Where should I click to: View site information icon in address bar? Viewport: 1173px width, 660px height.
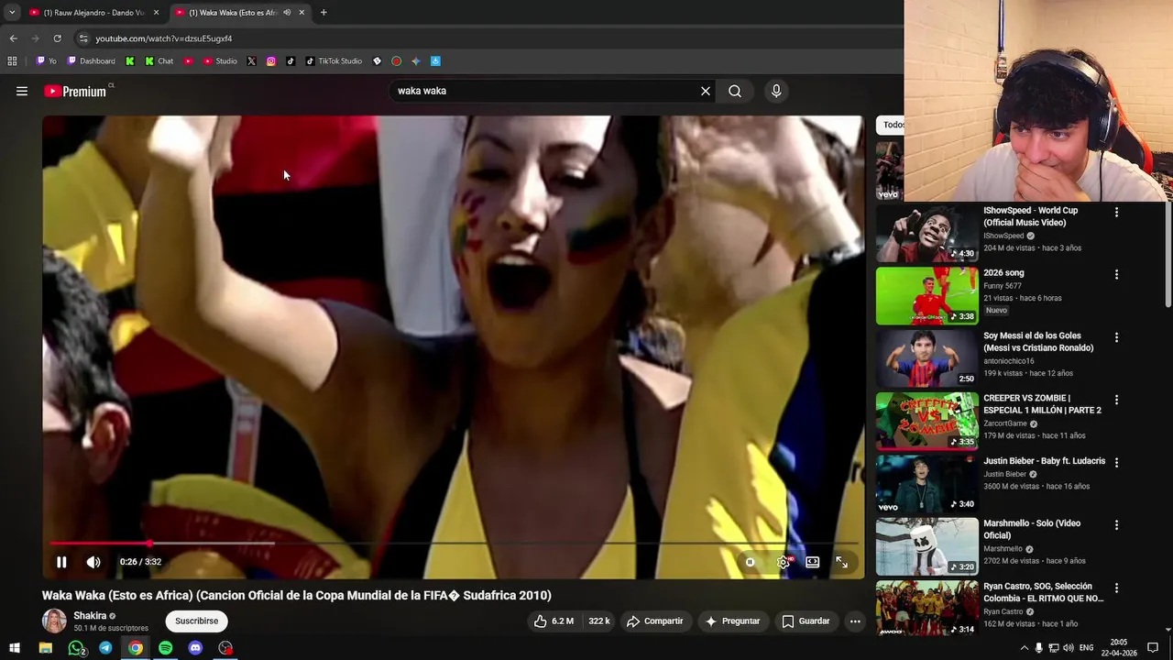83,38
